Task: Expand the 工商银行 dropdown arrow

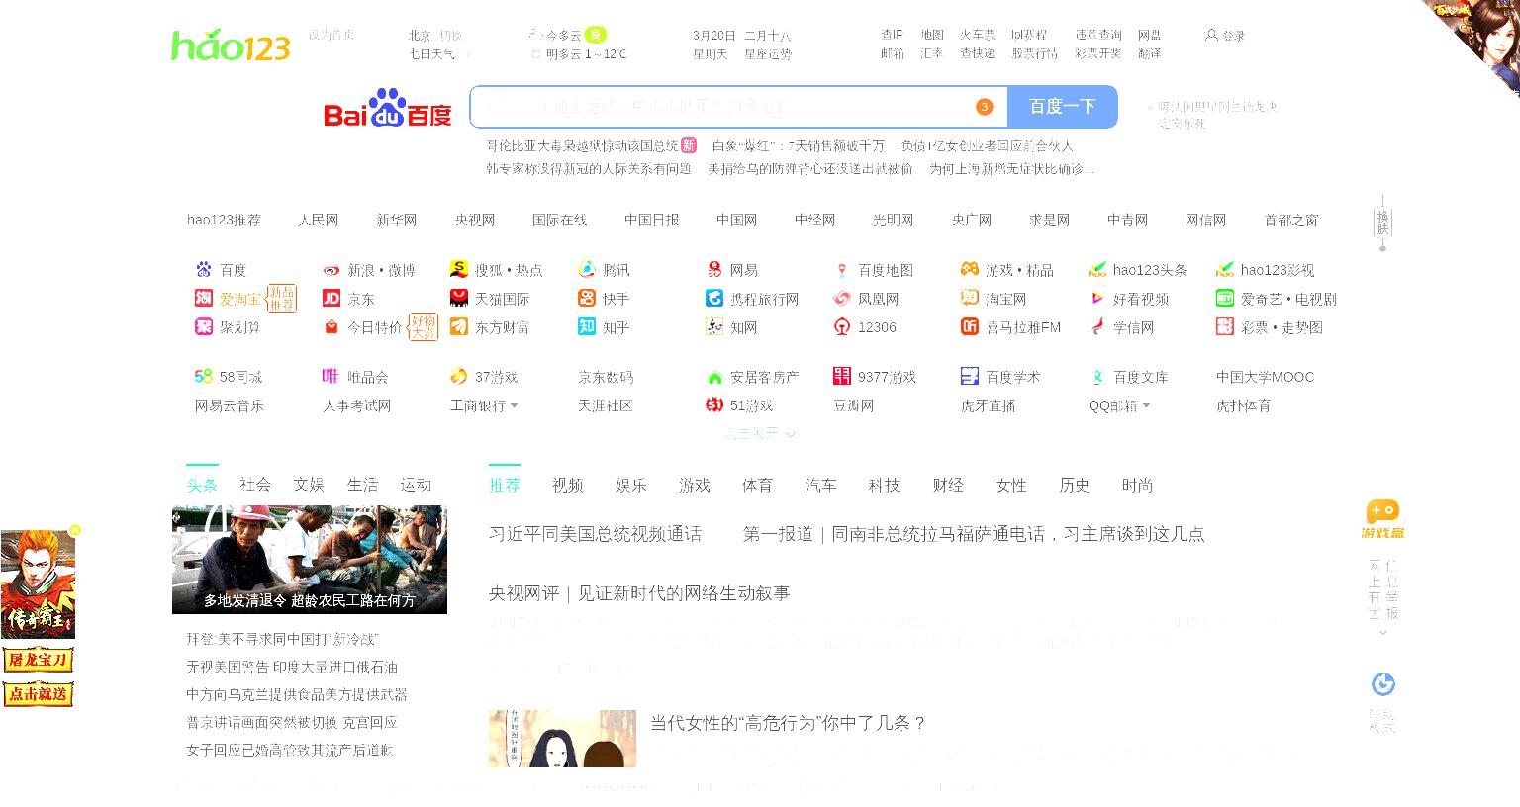Action: (x=514, y=406)
